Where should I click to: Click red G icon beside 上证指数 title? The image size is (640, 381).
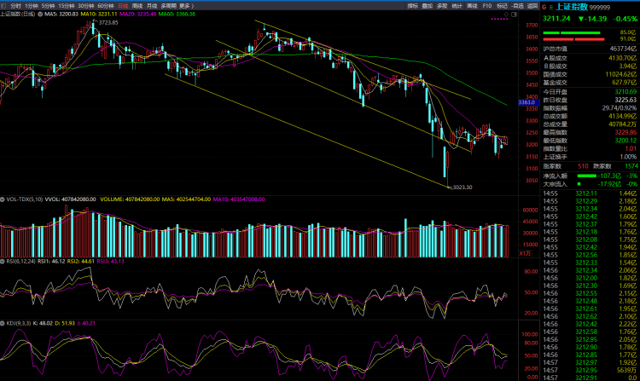coord(544,6)
